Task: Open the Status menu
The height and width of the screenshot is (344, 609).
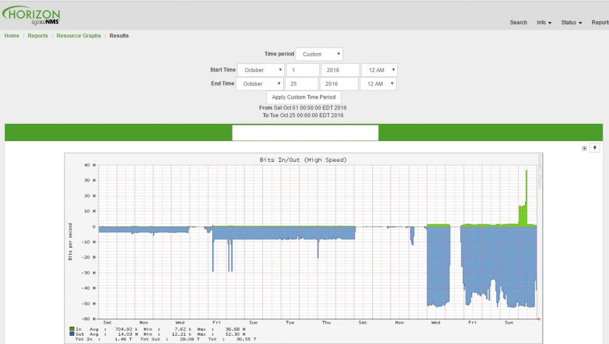Action: point(572,23)
